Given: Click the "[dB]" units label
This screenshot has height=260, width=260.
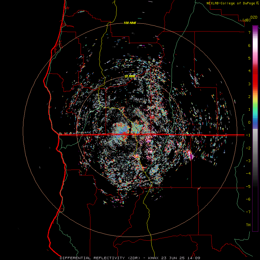Looking at the screenshot, I should pos(247,20).
